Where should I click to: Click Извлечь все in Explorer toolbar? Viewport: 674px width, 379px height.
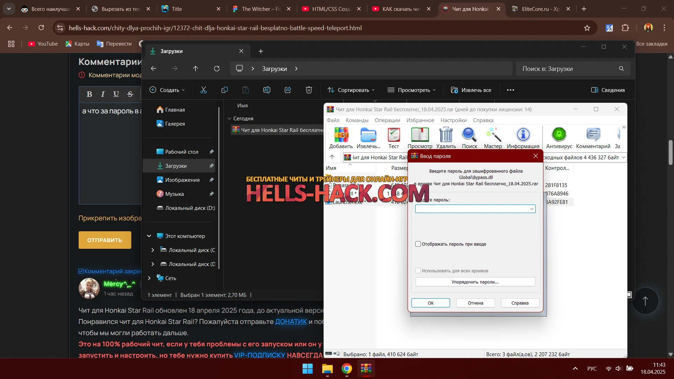tap(471, 90)
